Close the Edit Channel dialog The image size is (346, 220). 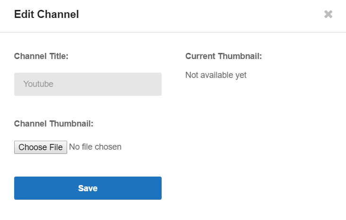click(328, 14)
